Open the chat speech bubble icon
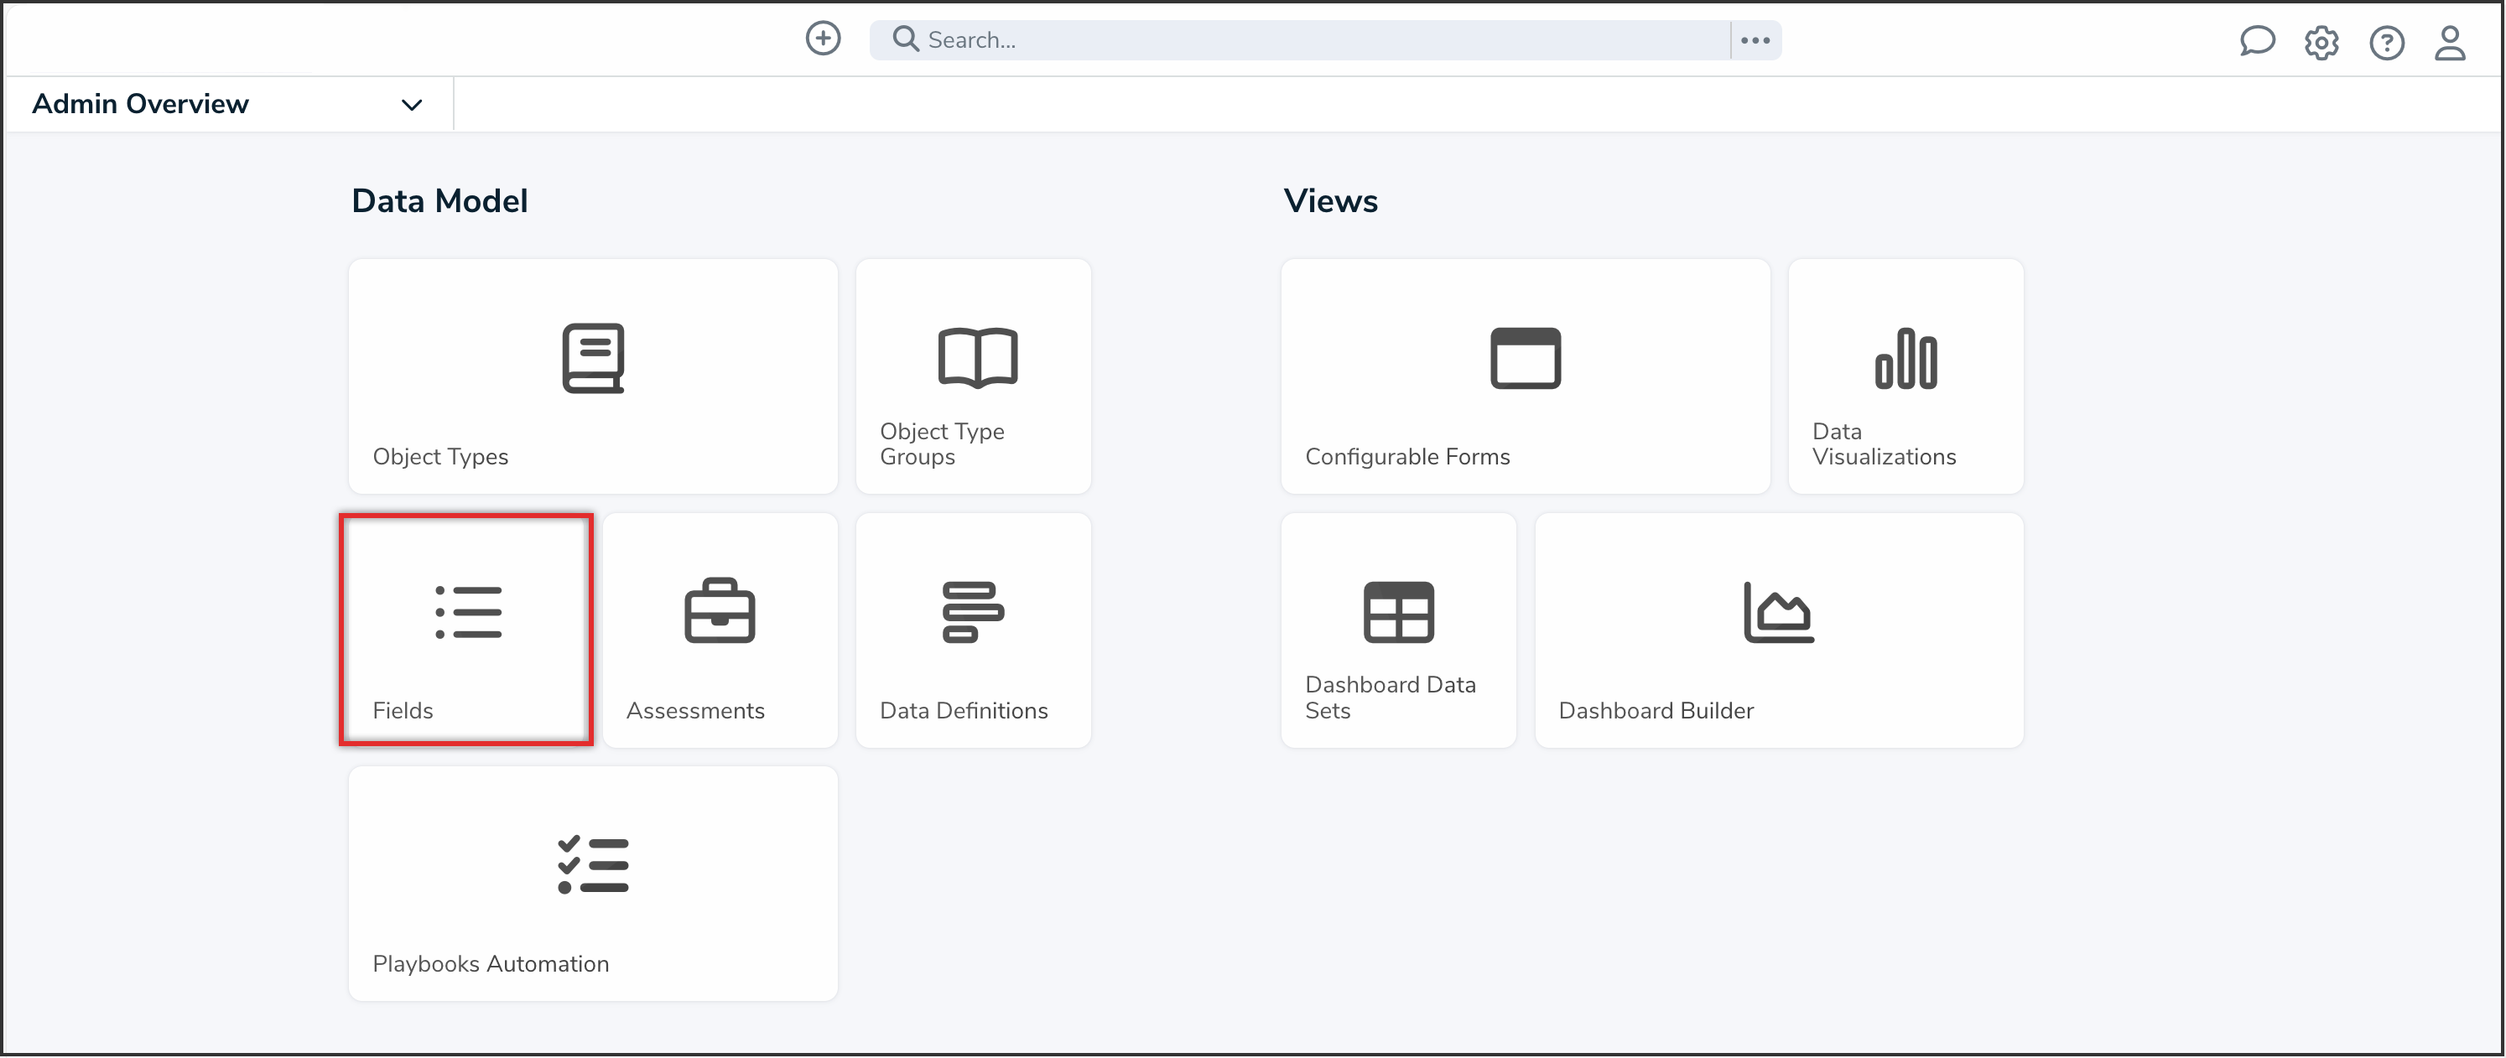Viewport: 2506px width, 1058px height. [2256, 42]
